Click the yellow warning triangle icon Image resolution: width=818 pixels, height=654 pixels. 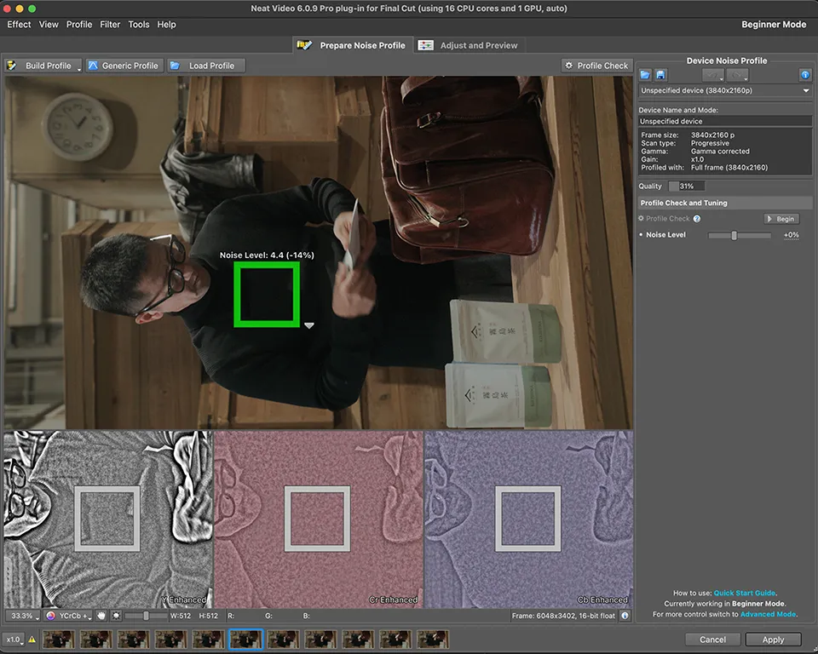32,640
